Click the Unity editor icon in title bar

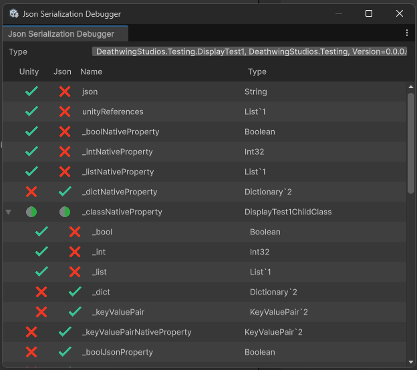[14, 13]
